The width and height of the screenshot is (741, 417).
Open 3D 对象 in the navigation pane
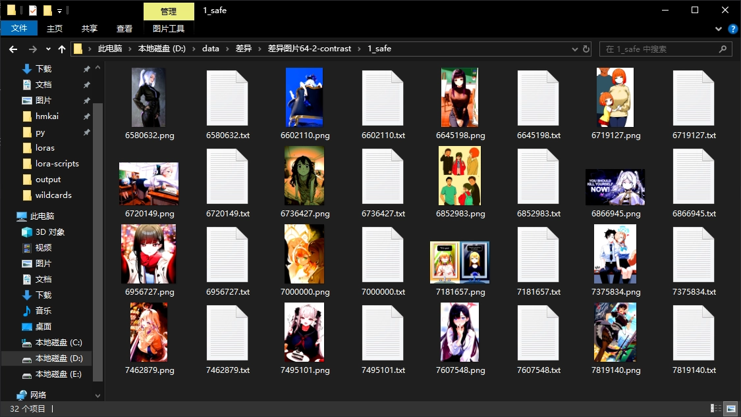[x=49, y=232]
